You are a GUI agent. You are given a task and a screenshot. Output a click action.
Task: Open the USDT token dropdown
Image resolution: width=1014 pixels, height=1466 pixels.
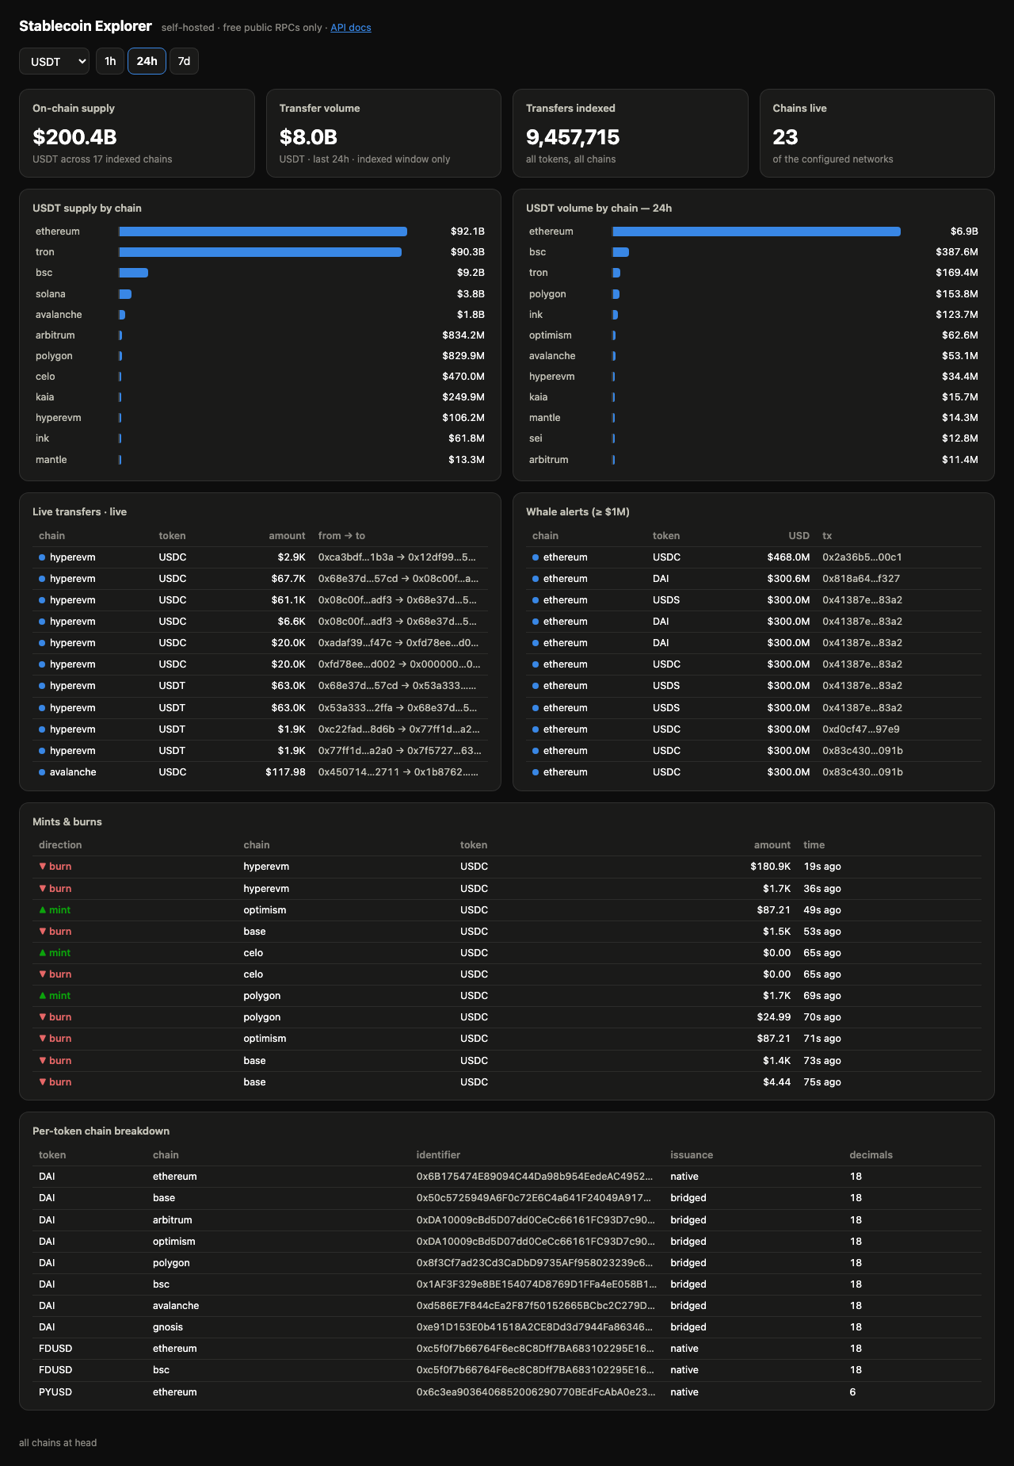pyautogui.click(x=54, y=61)
